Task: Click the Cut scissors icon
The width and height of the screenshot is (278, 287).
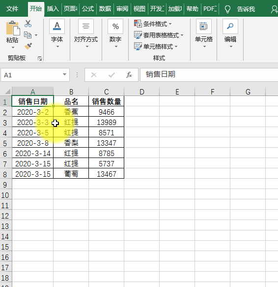Action: pyautogui.click(x=28, y=24)
